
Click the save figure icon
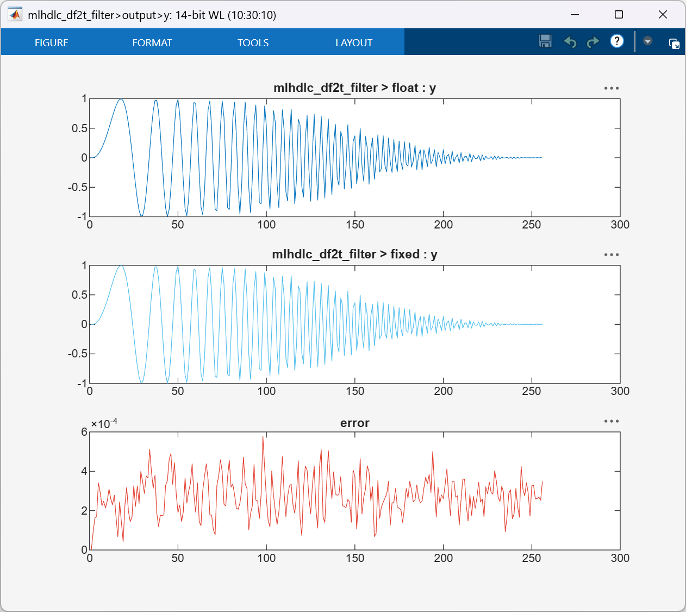pyautogui.click(x=545, y=41)
